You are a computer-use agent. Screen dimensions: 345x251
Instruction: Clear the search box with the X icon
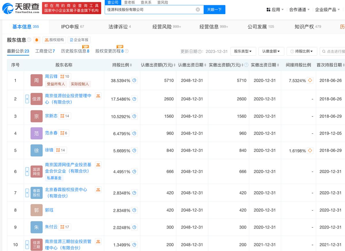coord(198,9)
